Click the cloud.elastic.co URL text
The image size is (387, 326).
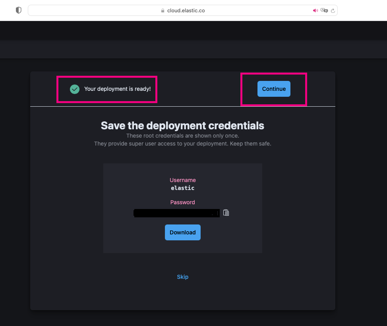[186, 10]
